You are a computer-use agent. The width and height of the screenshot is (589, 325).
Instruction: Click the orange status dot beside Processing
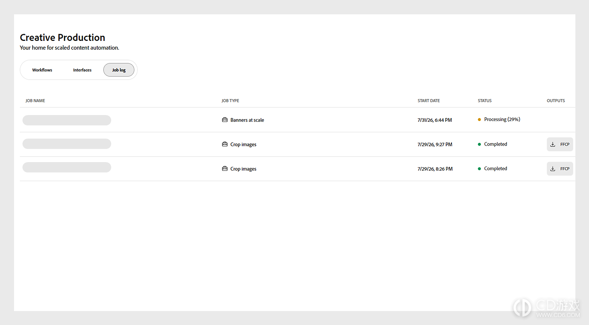(479, 119)
